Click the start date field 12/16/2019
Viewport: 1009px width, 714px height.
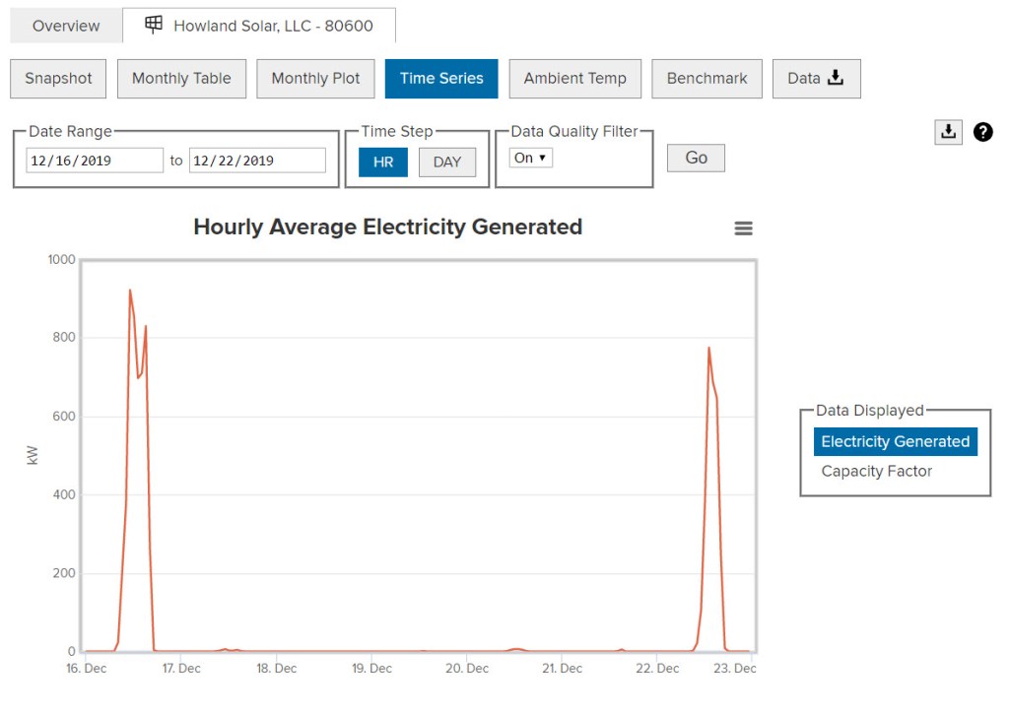click(94, 161)
